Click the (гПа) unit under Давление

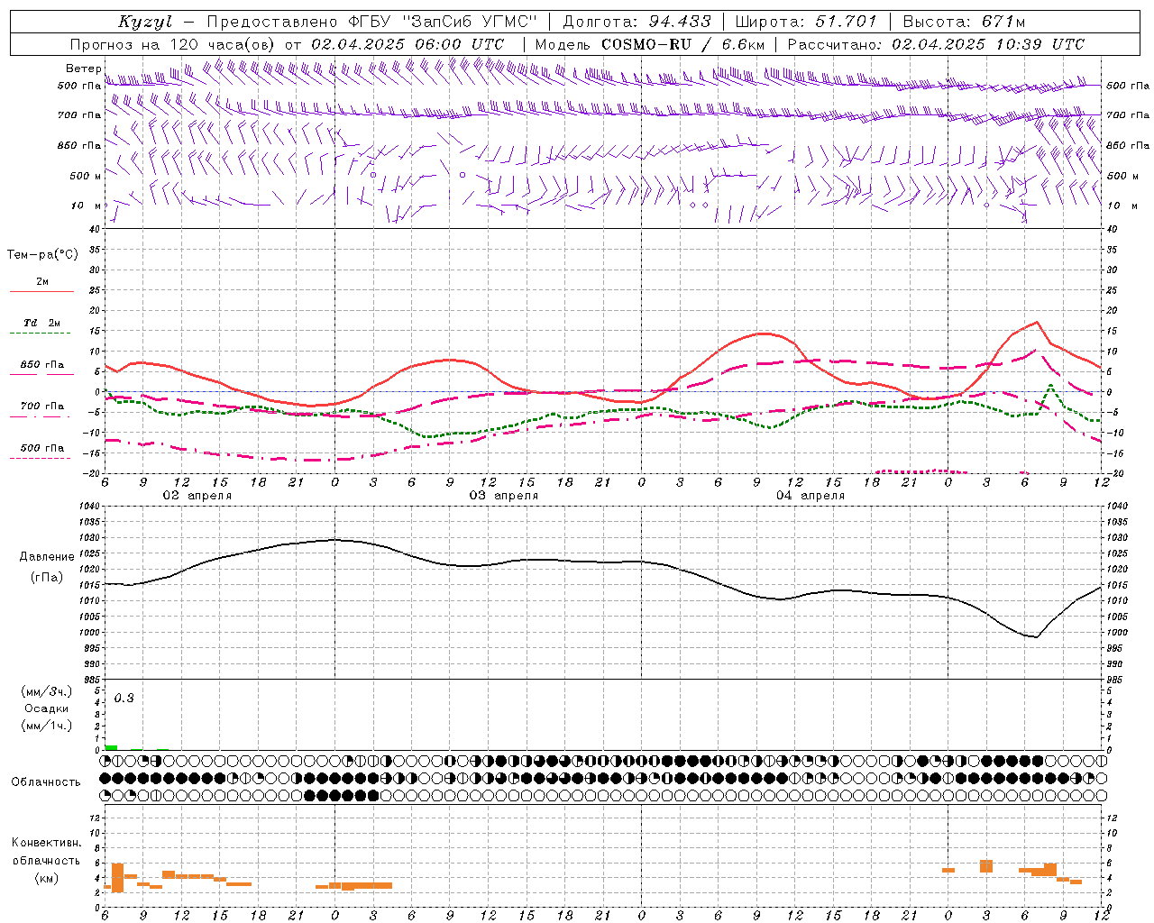pyautogui.click(x=47, y=578)
